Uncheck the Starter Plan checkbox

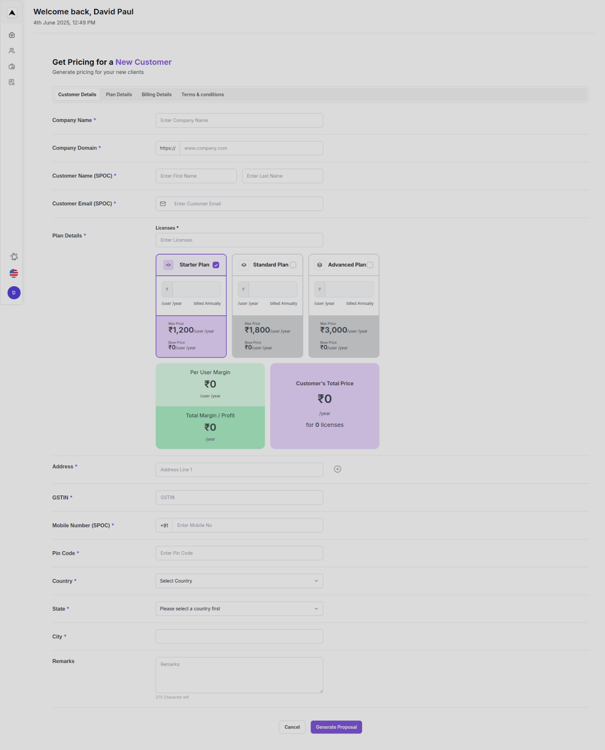pos(216,265)
